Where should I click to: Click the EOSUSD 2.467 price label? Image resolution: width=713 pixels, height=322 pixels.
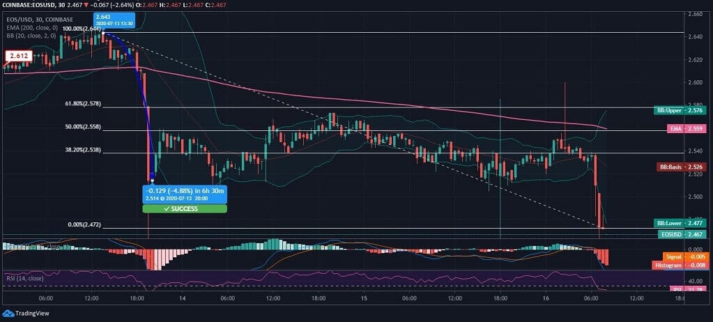tap(682, 234)
